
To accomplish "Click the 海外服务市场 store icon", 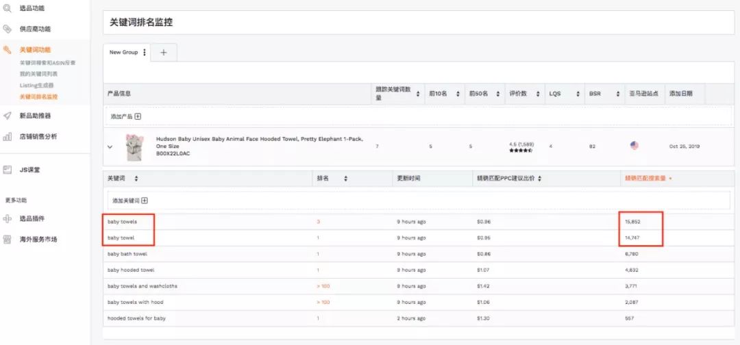I will pos(8,240).
